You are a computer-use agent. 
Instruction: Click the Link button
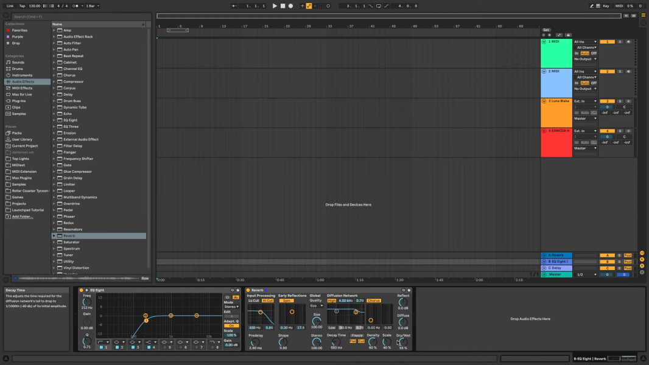[x=10, y=6]
